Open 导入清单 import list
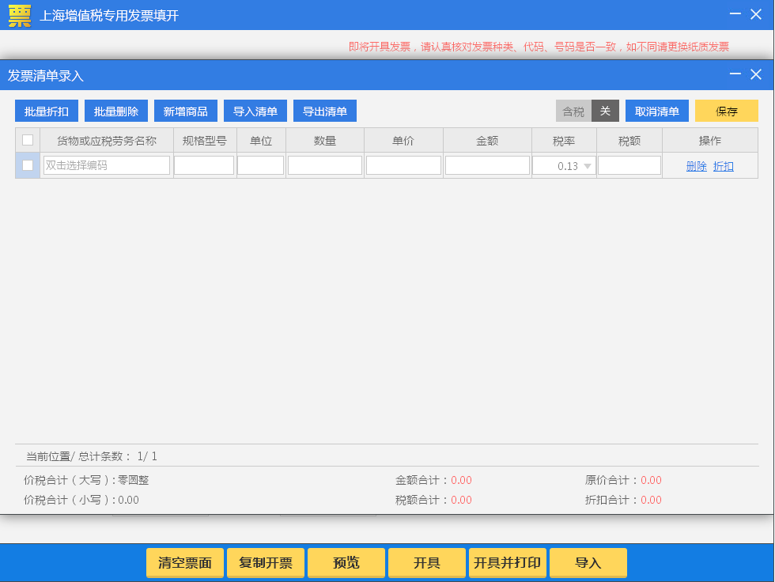 click(x=255, y=111)
